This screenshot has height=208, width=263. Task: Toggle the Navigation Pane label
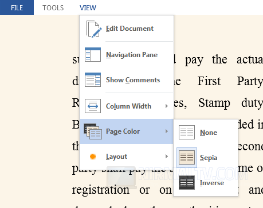[x=132, y=55]
